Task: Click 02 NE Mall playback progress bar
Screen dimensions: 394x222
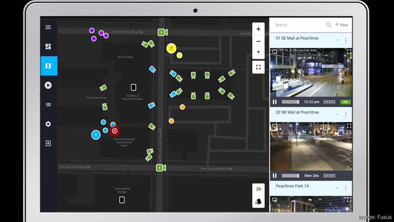Action: pos(291,176)
